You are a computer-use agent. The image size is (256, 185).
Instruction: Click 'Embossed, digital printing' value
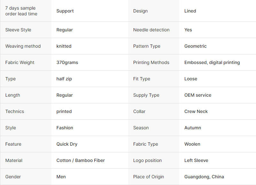212,62
